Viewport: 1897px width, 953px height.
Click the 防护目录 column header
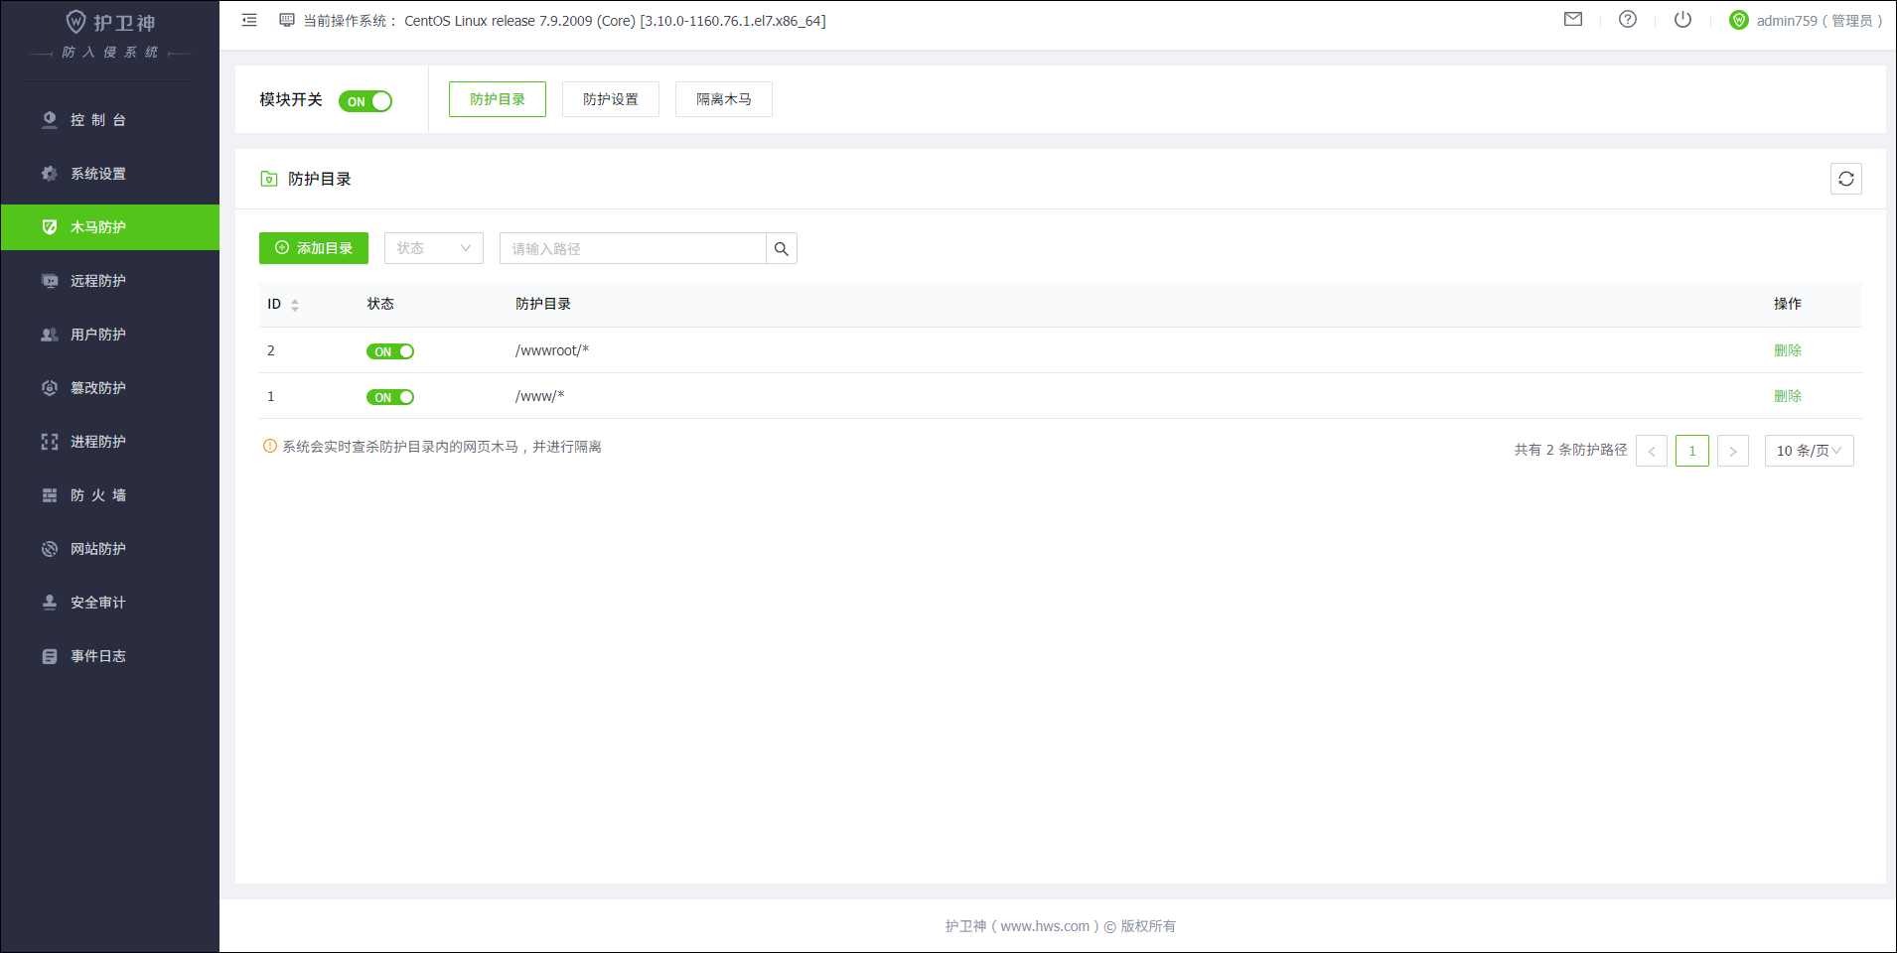click(543, 304)
